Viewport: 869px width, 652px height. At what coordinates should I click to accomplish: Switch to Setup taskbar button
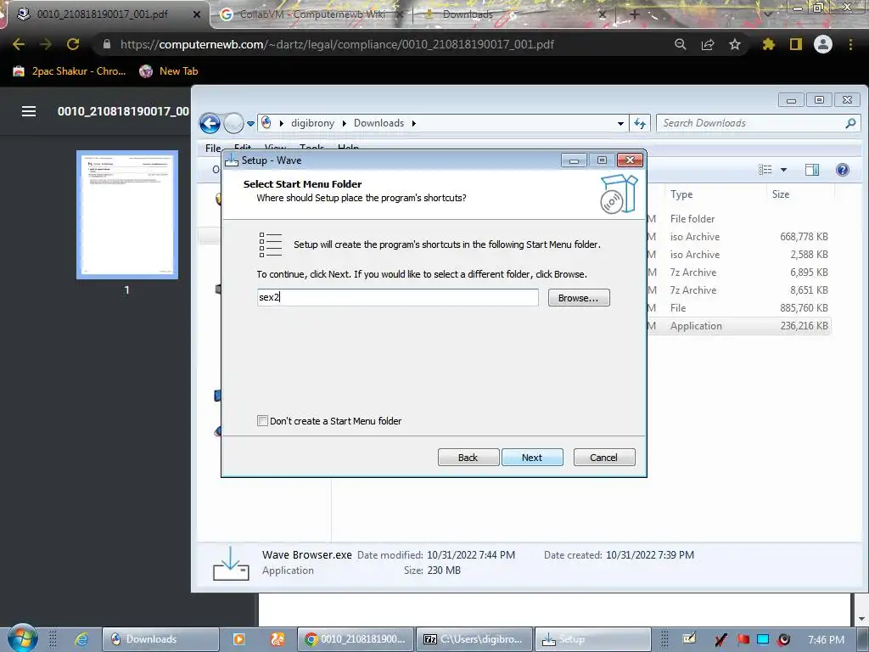[x=593, y=639]
